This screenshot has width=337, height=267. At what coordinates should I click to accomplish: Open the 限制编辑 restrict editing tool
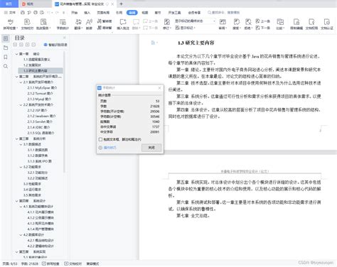296,24
